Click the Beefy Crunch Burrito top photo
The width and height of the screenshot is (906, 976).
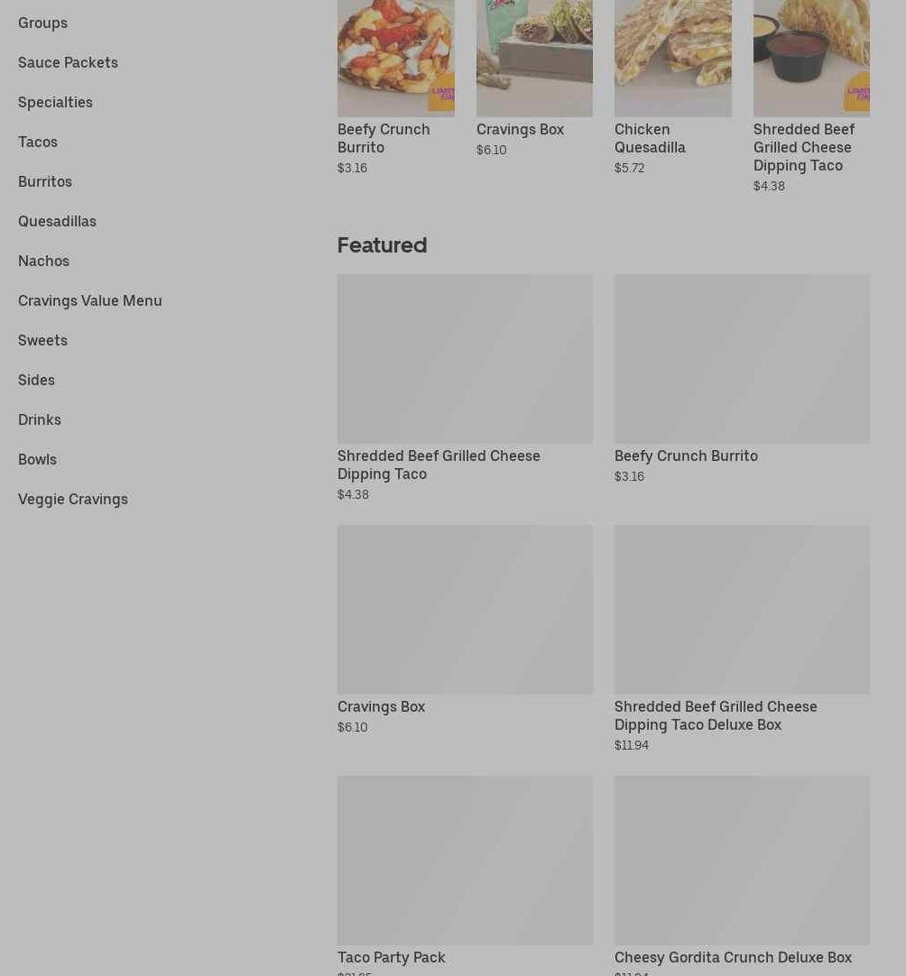[396, 59]
